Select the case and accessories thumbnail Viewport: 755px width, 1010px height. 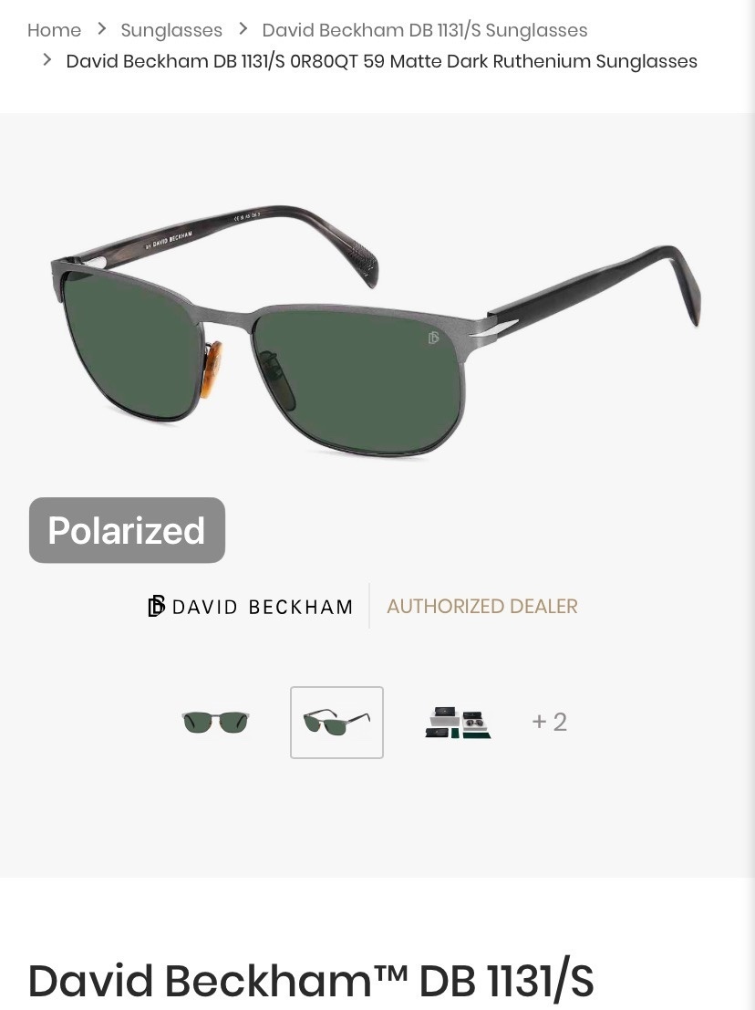(x=458, y=722)
